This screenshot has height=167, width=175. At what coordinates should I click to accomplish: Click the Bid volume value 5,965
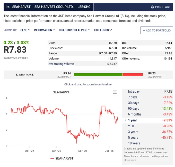pos(169,48)
